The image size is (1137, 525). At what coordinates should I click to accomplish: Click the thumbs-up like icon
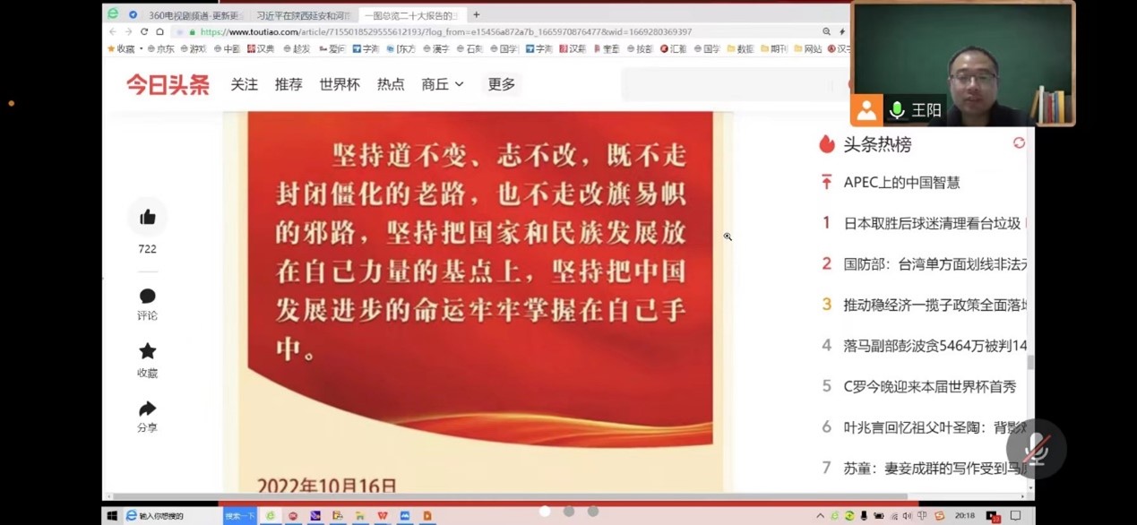point(148,217)
